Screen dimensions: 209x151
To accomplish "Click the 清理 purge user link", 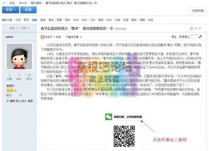I will pos(30,101).
